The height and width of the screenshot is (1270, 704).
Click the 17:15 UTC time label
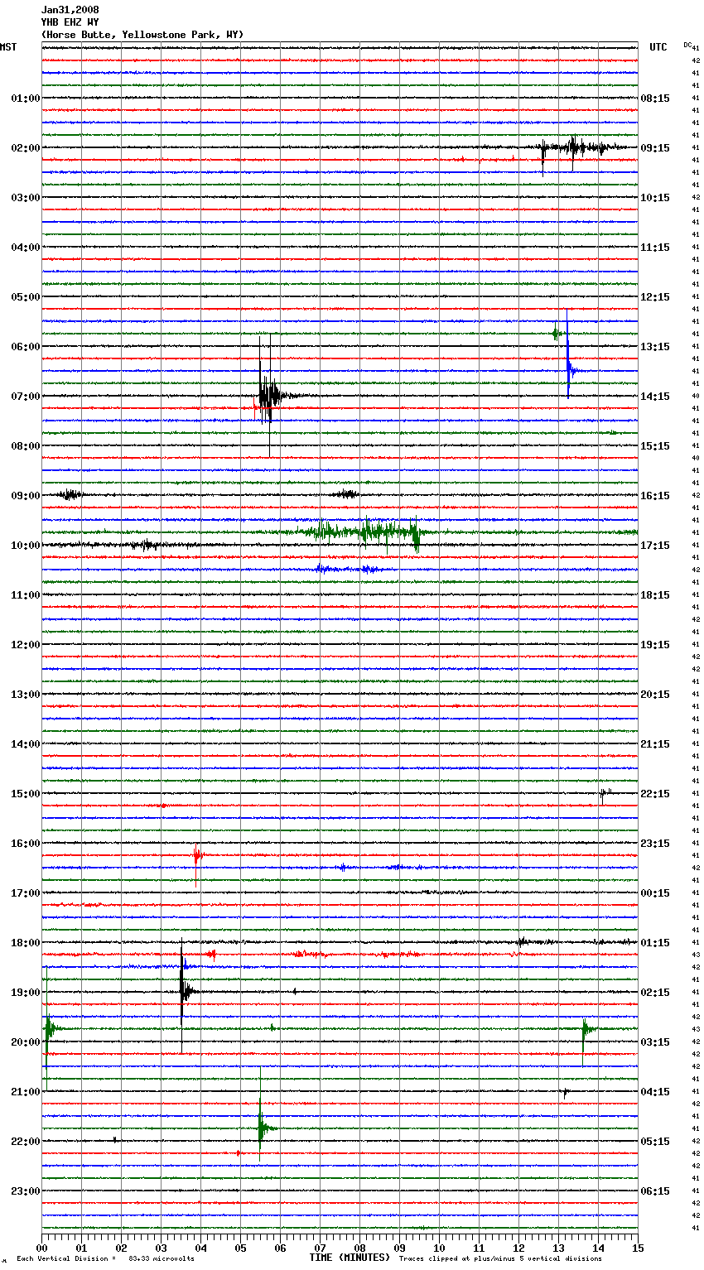pos(655,546)
